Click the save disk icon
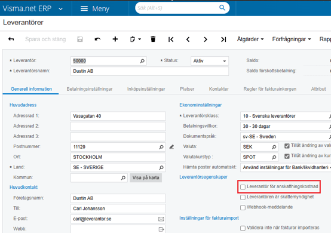Viewport: 331px width, 233px height. (x=80, y=39)
